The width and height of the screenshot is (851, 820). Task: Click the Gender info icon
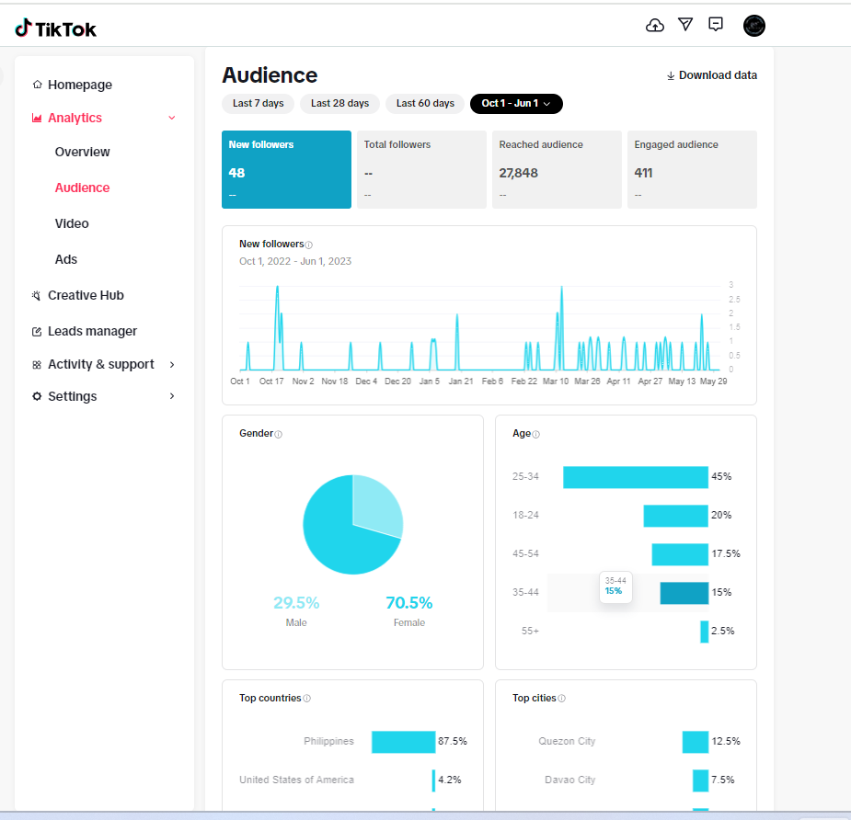coord(279,435)
